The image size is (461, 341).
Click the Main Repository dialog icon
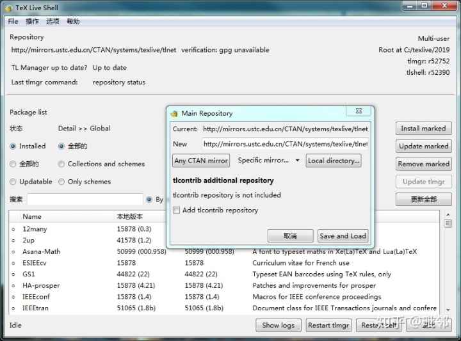[175, 113]
